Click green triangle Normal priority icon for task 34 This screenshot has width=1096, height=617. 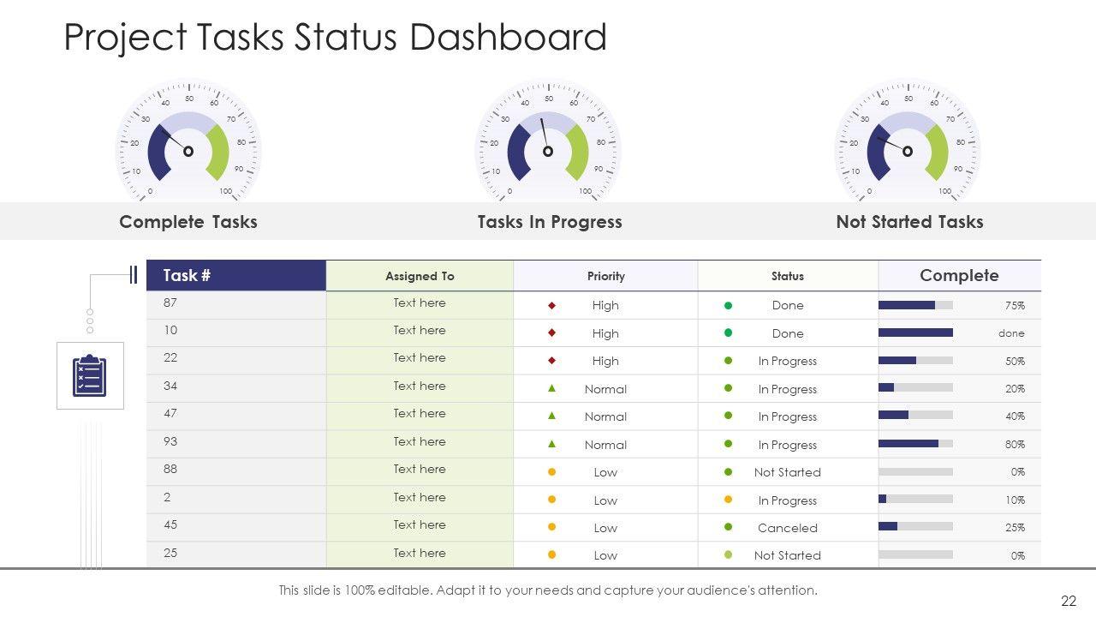pyautogui.click(x=552, y=388)
